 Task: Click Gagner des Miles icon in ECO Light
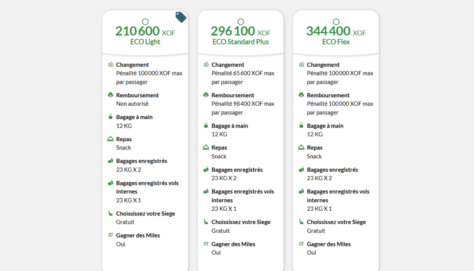[x=110, y=235]
